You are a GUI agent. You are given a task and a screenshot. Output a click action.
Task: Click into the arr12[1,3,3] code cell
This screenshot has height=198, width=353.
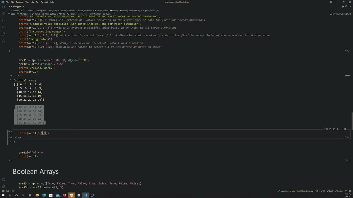tap(182, 133)
